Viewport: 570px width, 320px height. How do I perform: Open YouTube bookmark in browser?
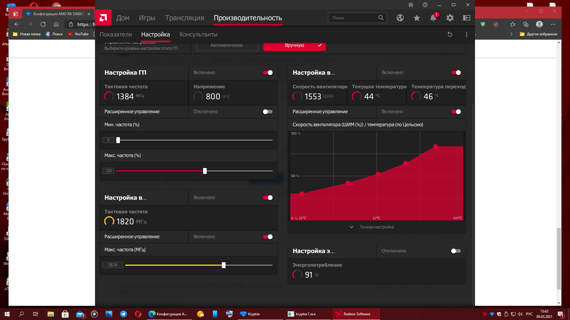78,34
